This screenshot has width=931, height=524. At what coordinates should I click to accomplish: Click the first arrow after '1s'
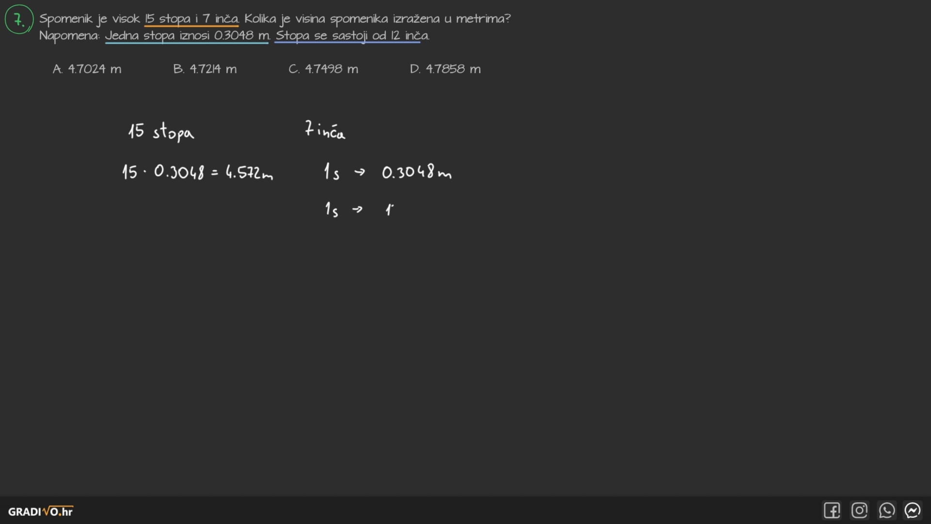(x=359, y=172)
